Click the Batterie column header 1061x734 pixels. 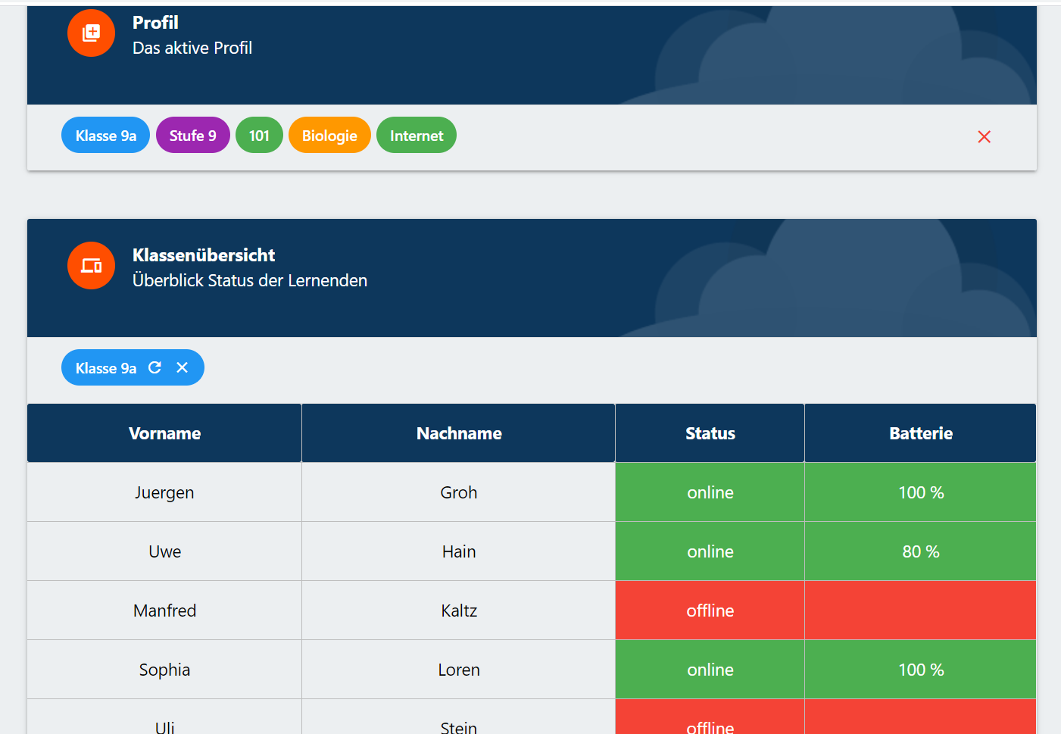coord(920,433)
